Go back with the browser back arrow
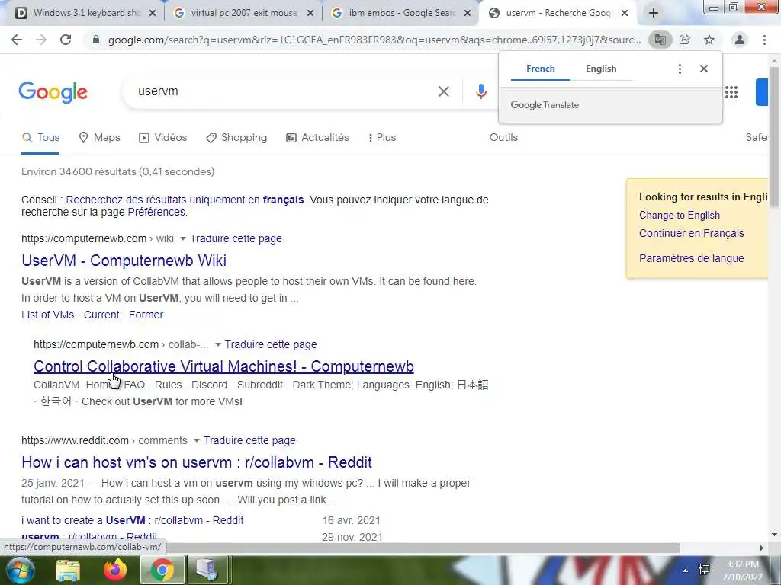 pos(17,40)
